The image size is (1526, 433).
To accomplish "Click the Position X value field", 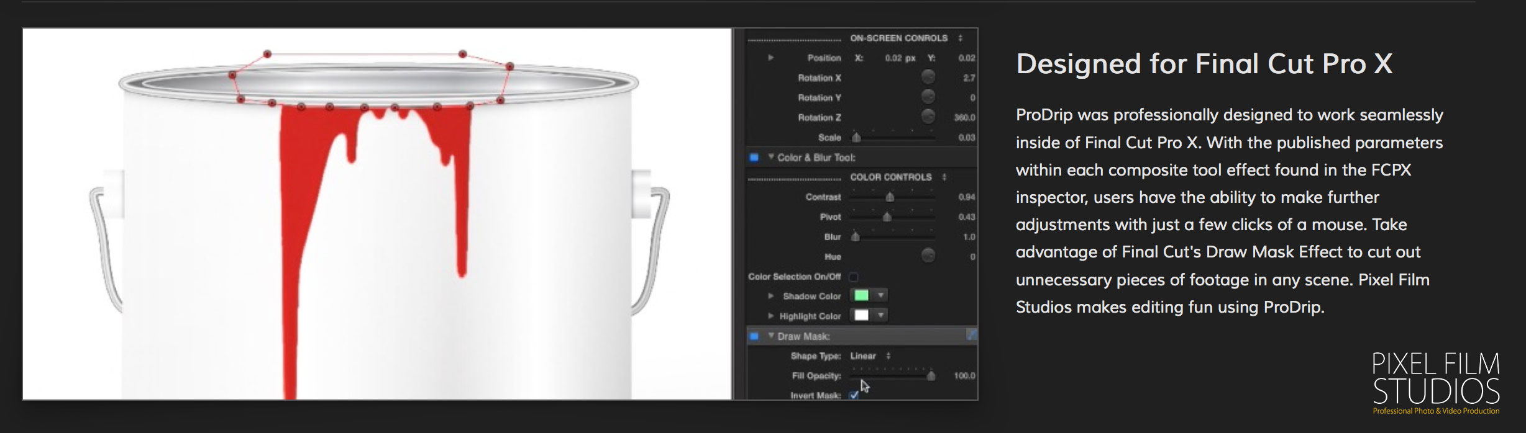I will 900,58.
